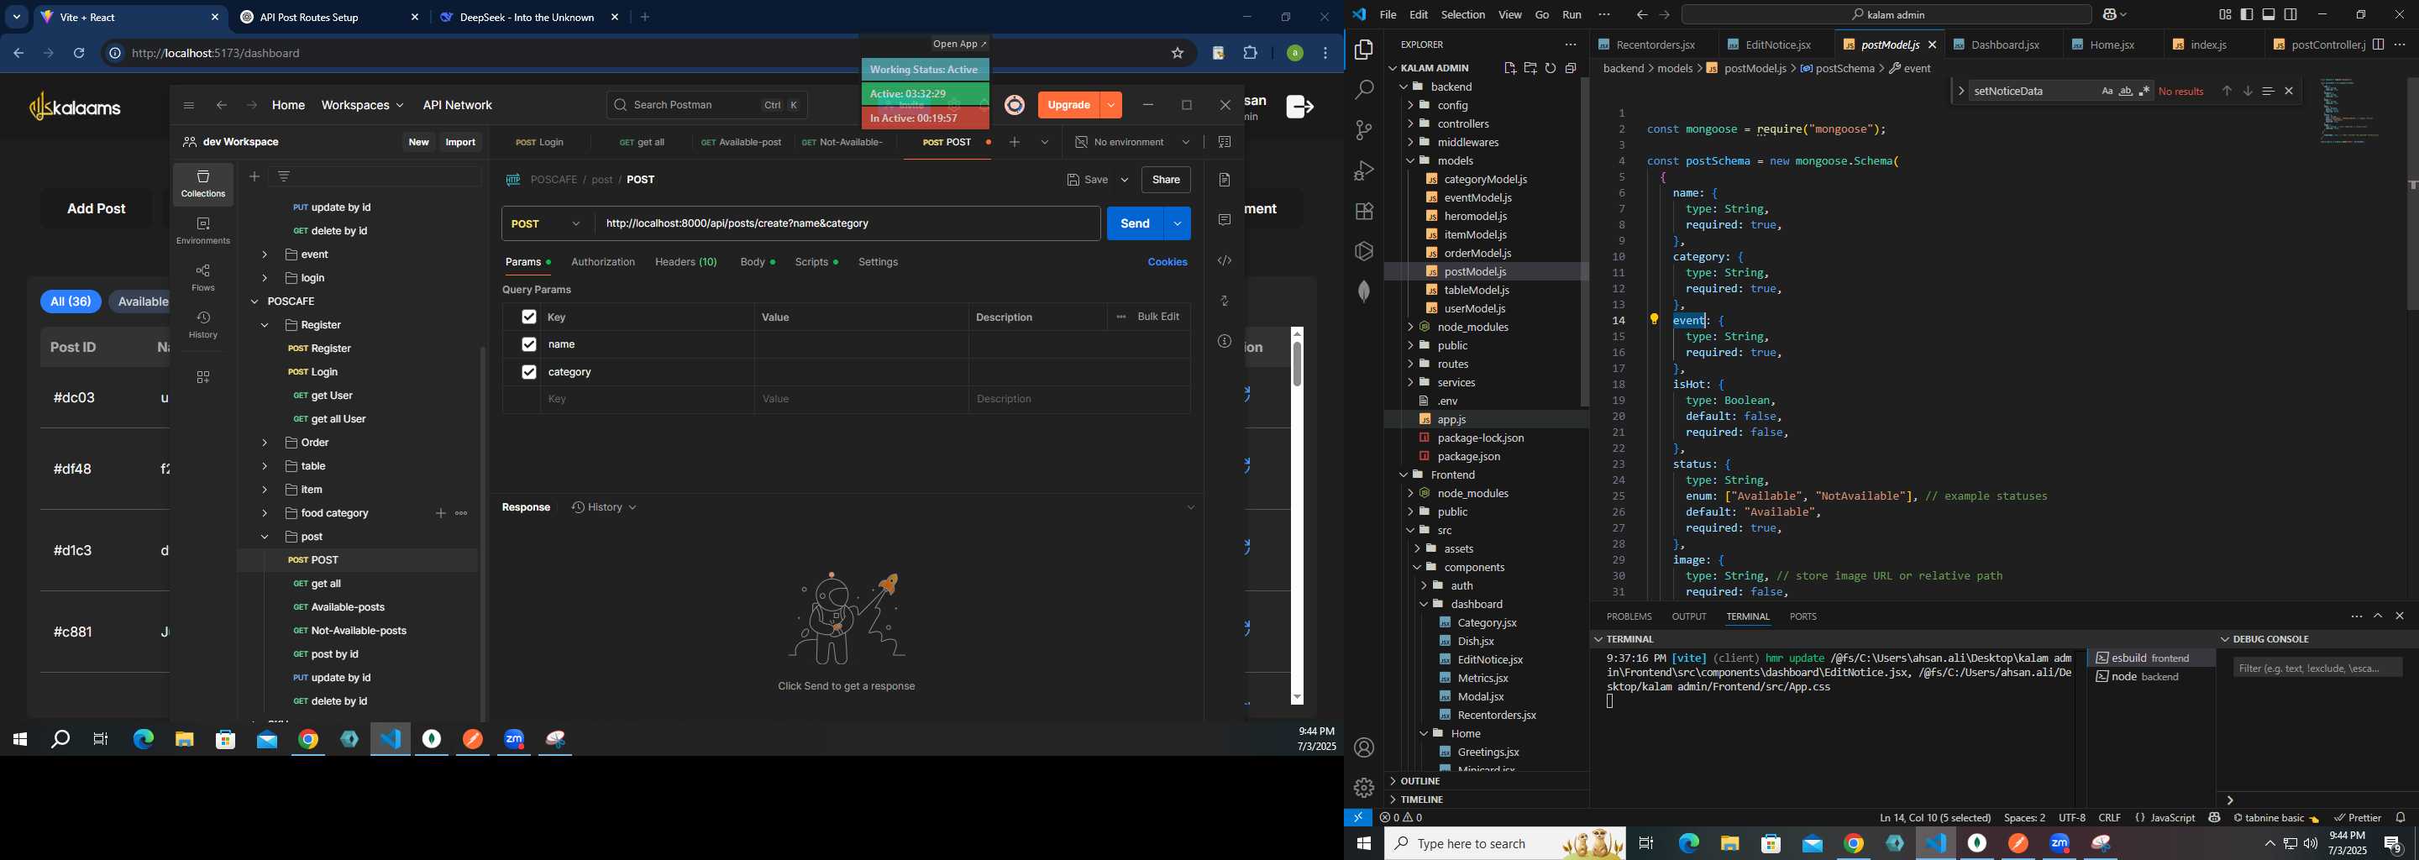Image resolution: width=2419 pixels, height=860 pixels.
Task: Click the lightbulb code action on line 14
Action: pyautogui.click(x=1655, y=319)
